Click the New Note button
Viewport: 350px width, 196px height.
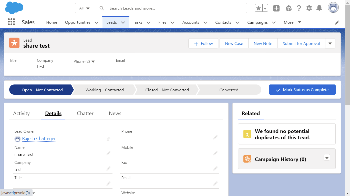[x=263, y=43]
